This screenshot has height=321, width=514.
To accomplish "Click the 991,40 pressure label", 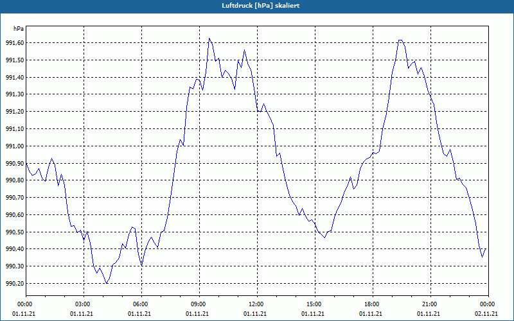I will pyautogui.click(x=15, y=77).
